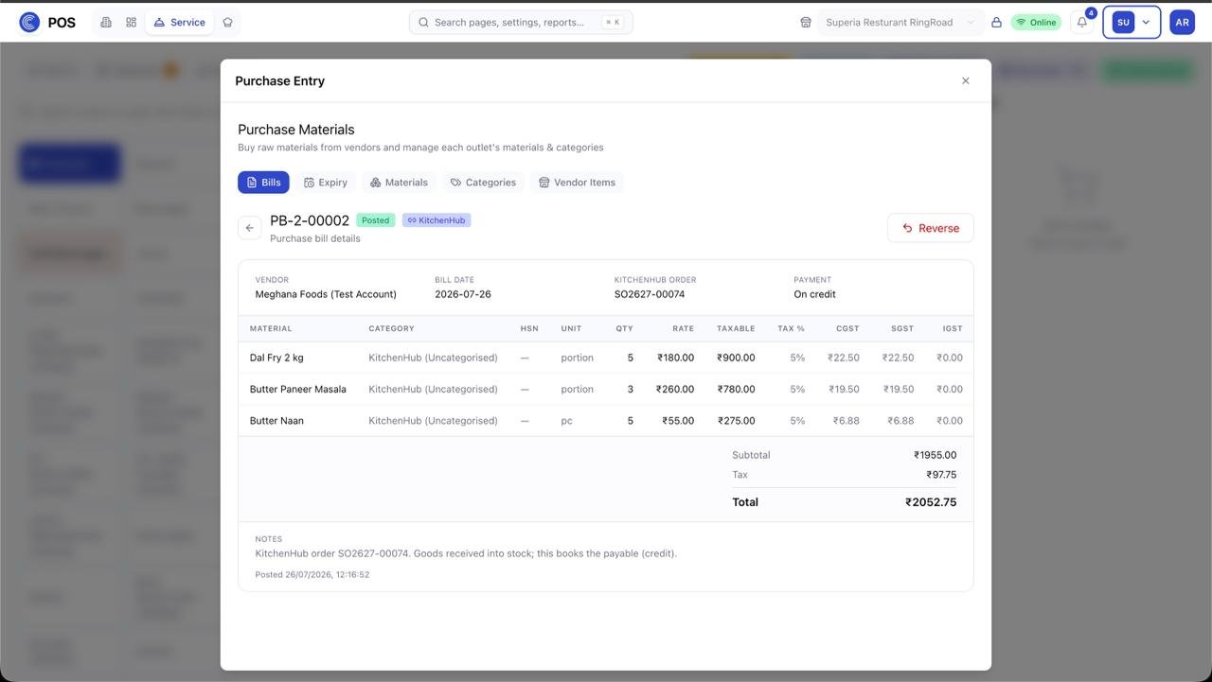Click the lock icon in the header

(996, 22)
